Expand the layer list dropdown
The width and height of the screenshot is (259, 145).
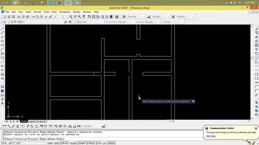pyautogui.click(x=62, y=22)
